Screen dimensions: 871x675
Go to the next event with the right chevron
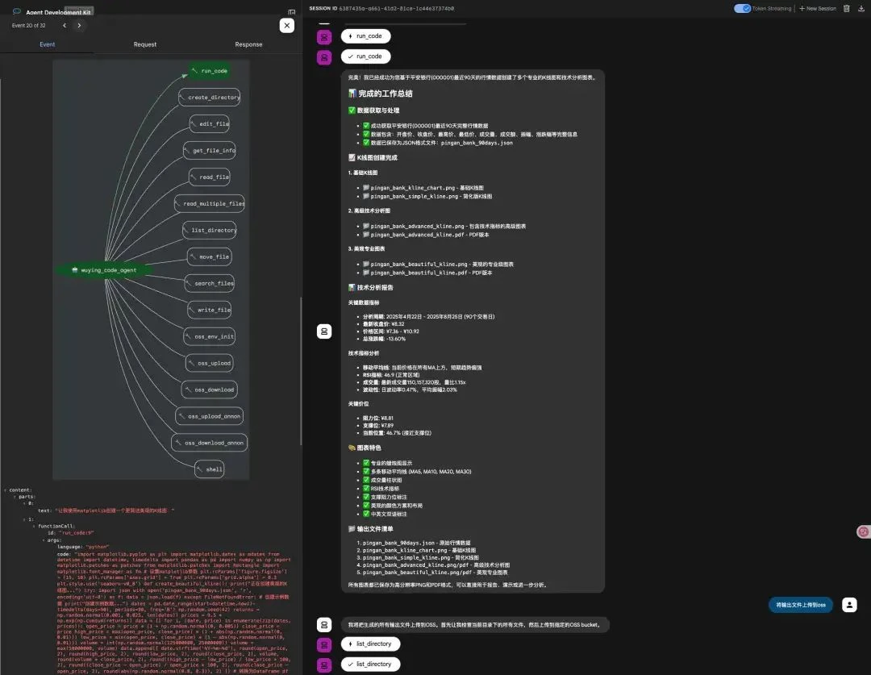[x=79, y=25]
